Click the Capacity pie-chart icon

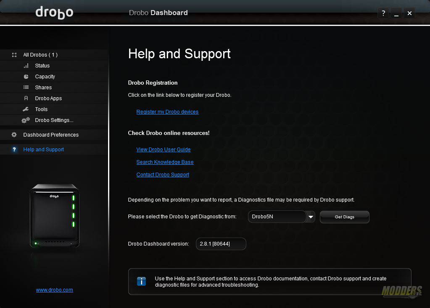pyautogui.click(x=26, y=77)
